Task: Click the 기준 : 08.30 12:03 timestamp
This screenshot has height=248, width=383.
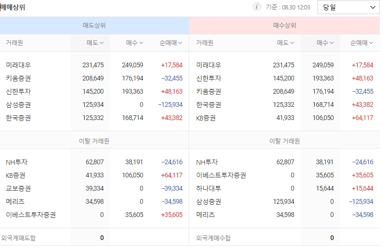Action: [288, 7]
